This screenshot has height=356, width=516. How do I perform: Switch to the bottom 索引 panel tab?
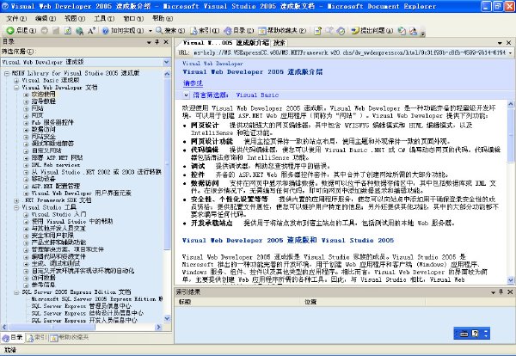(38, 337)
